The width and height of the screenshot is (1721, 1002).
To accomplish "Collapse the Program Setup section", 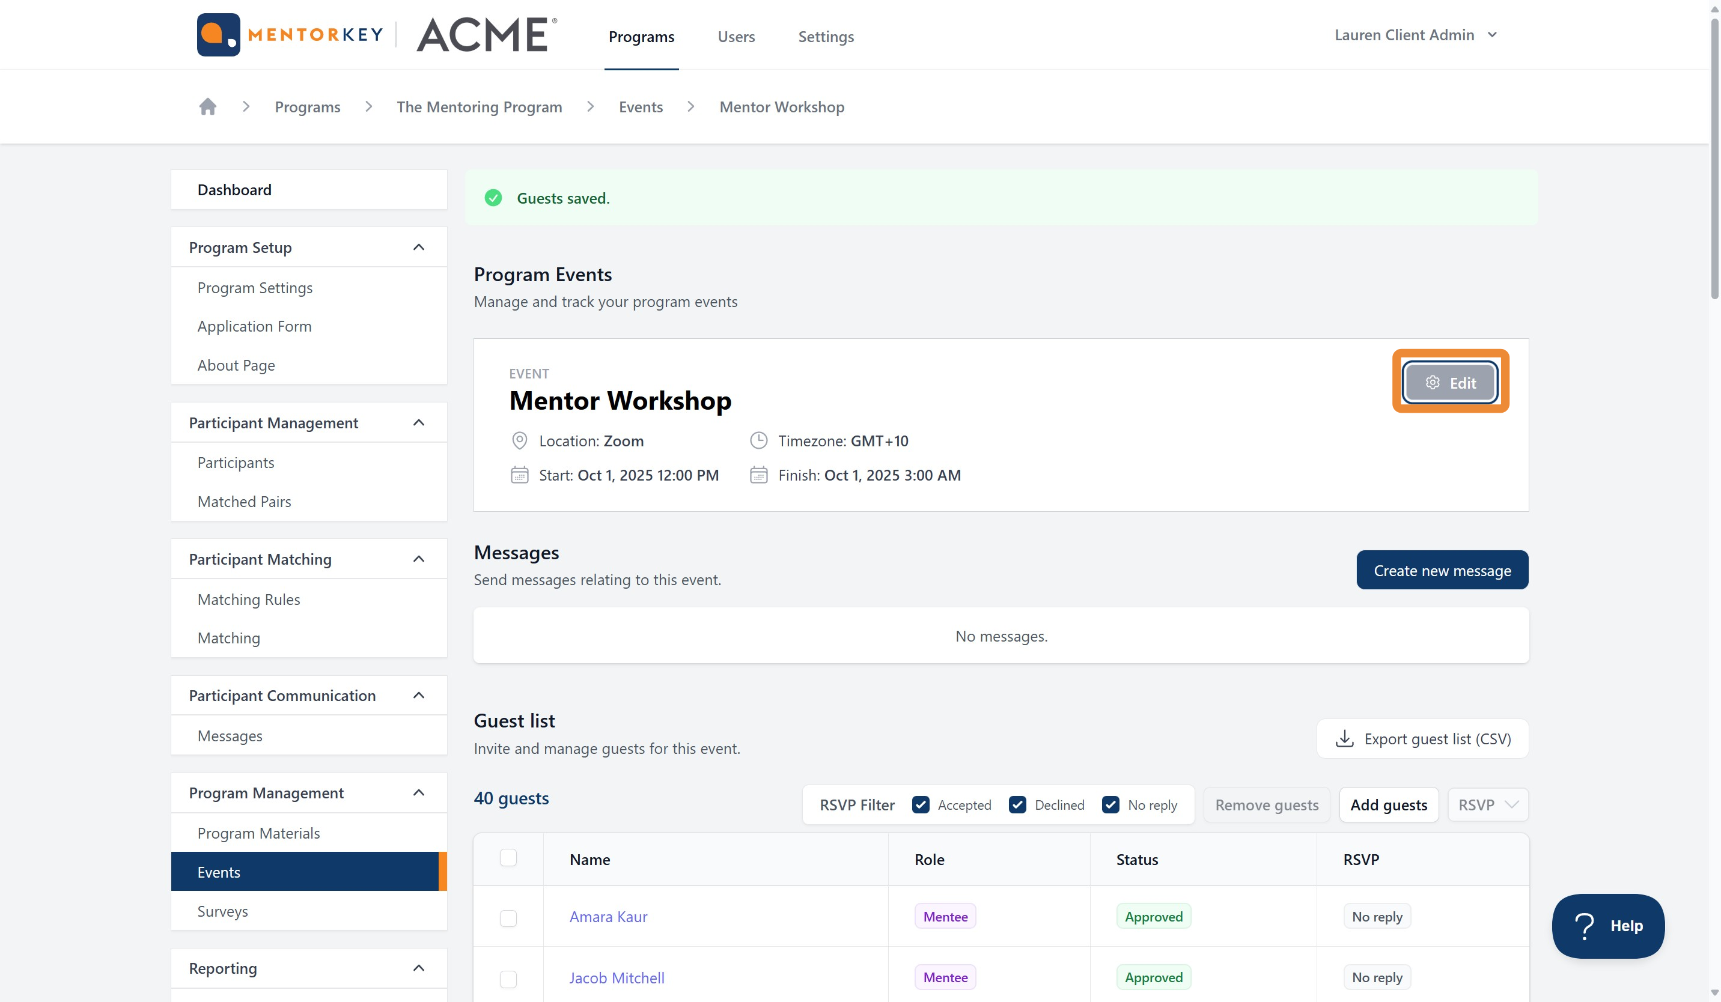I will [419, 247].
